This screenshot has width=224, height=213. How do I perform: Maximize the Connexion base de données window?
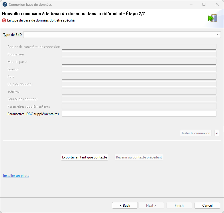click(x=204, y=4)
